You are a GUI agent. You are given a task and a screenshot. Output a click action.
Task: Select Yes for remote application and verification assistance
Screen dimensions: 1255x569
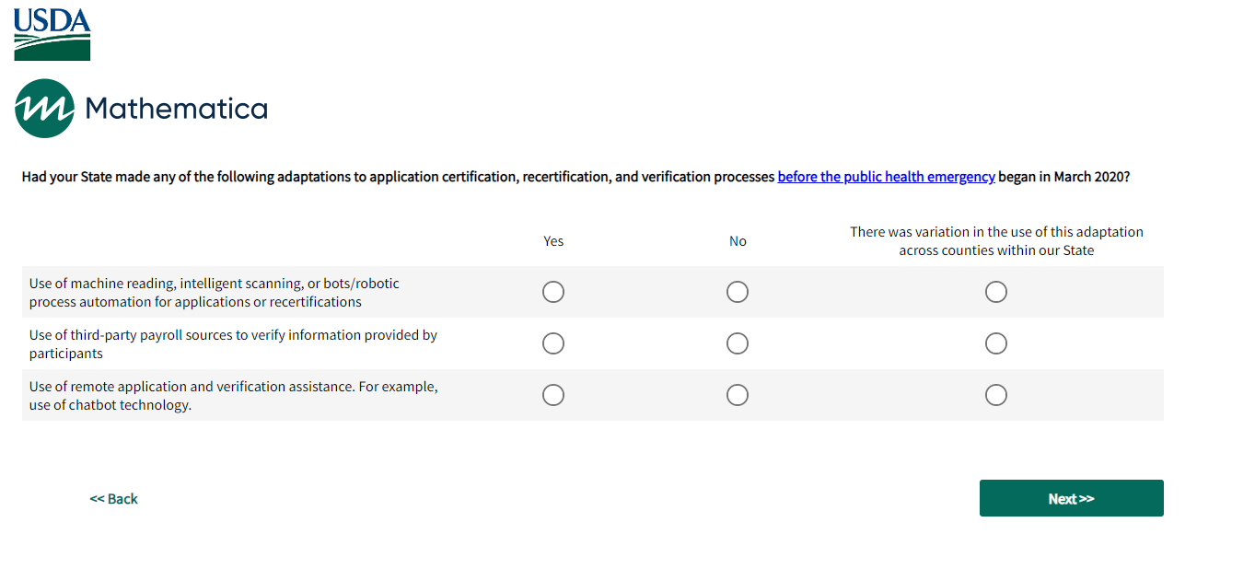pos(553,395)
